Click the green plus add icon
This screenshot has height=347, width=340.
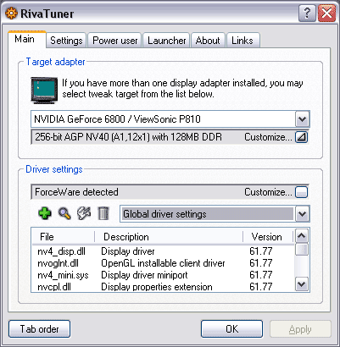tap(45, 213)
